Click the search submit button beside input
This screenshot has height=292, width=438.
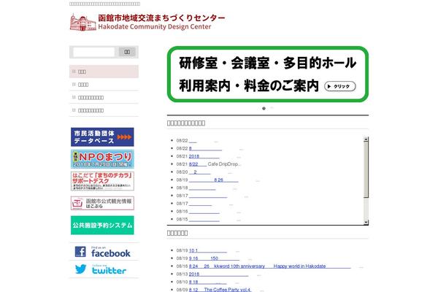pyautogui.click(x=127, y=52)
